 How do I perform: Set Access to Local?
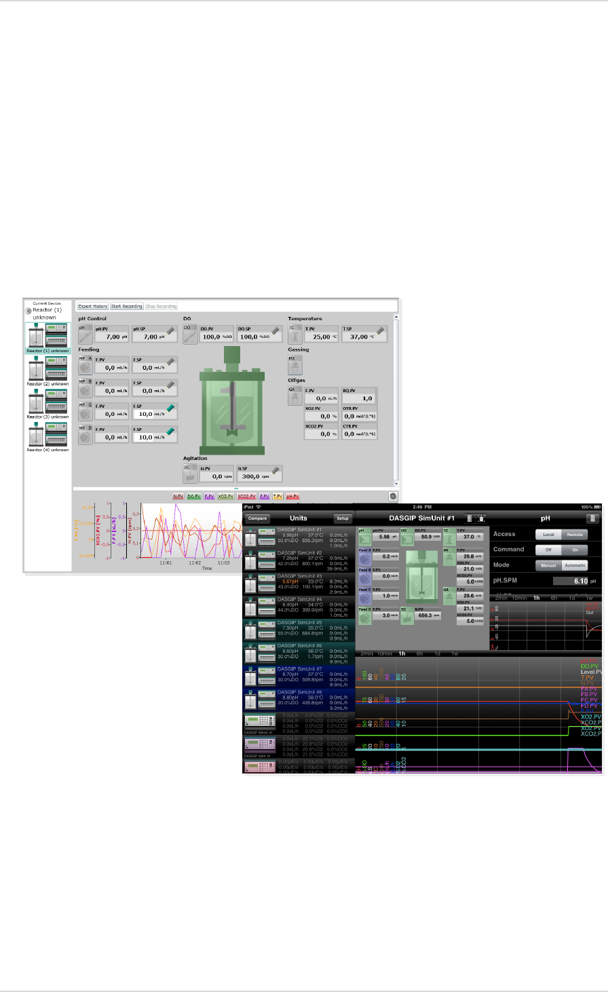coord(548,535)
